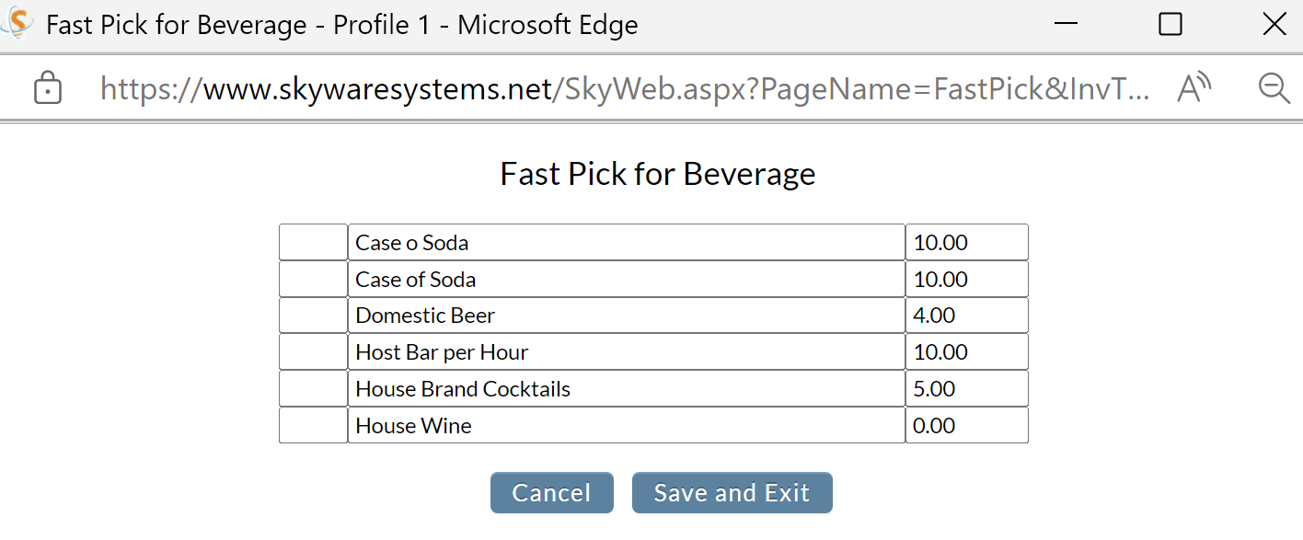Click the House Brand Cocktails name field
1303x540 pixels.
click(x=627, y=389)
